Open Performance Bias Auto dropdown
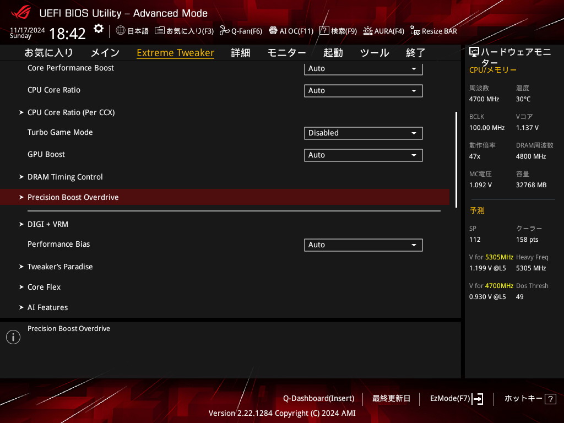This screenshot has width=564, height=423. [x=364, y=245]
